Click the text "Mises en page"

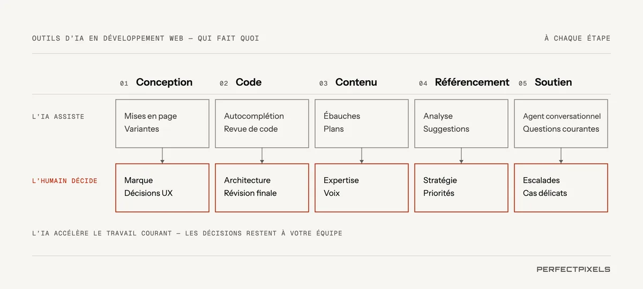[x=151, y=116]
